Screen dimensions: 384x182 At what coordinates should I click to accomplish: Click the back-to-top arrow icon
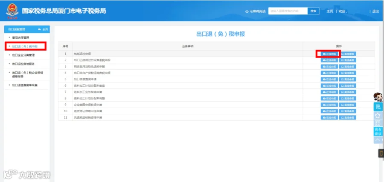coord(378,140)
